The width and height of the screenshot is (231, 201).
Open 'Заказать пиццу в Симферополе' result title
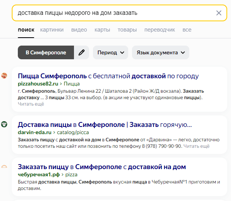coord(102,167)
